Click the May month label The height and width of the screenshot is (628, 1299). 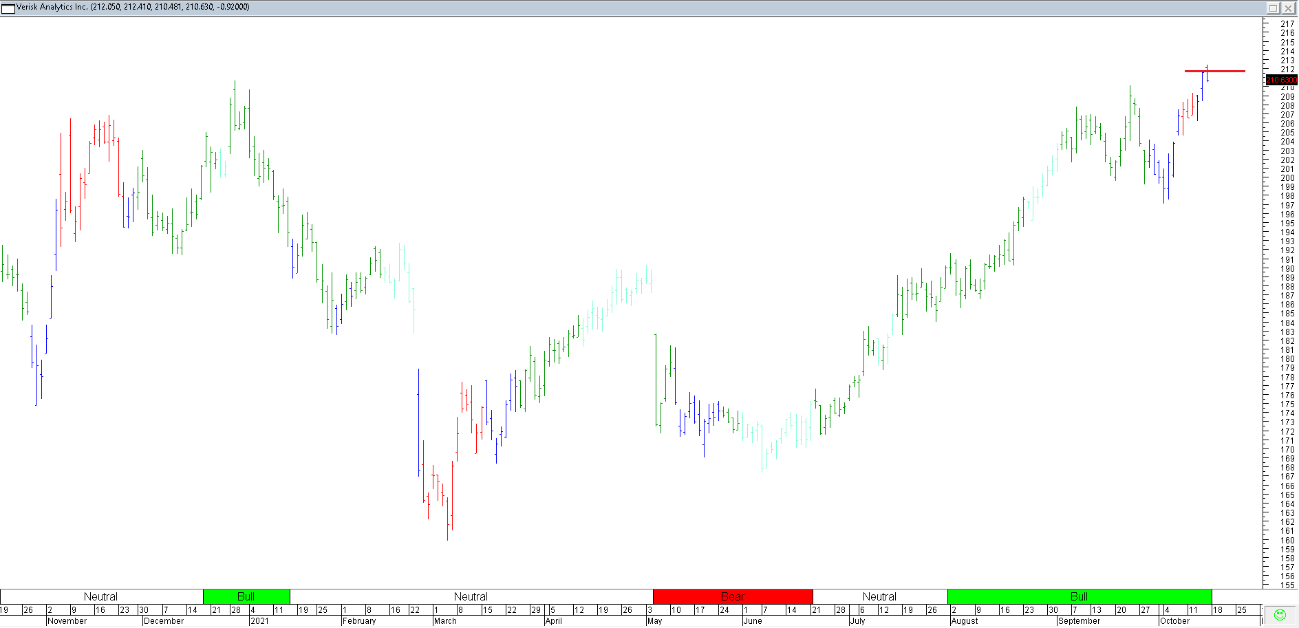point(655,621)
